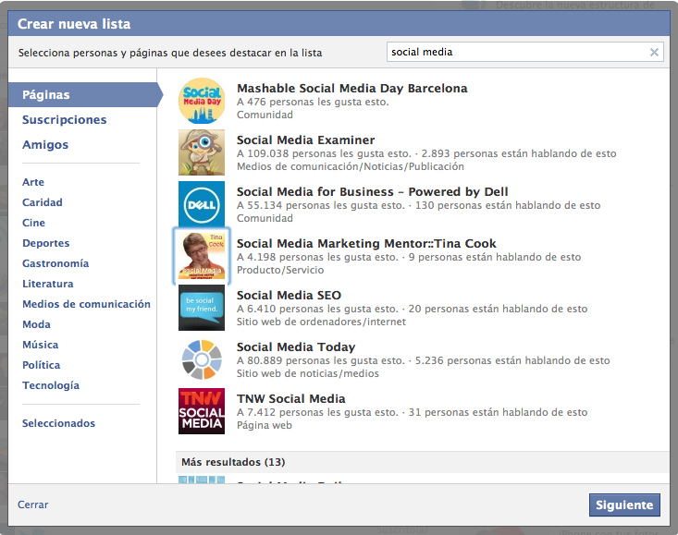Screen dimensions: 678x535
Task: Switch to Suscripciones tab
Action: 65,119
